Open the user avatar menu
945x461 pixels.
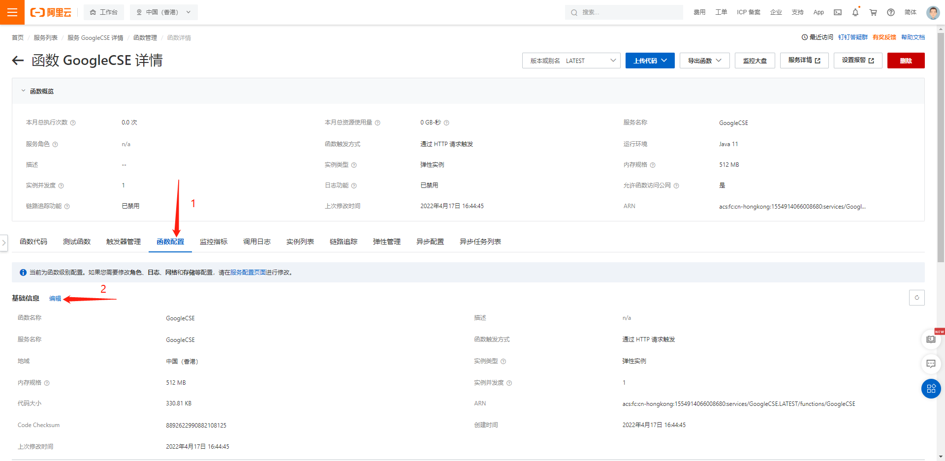[x=933, y=12]
